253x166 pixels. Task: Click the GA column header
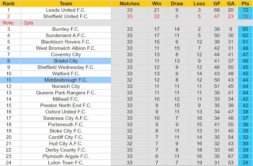pos(231,4)
